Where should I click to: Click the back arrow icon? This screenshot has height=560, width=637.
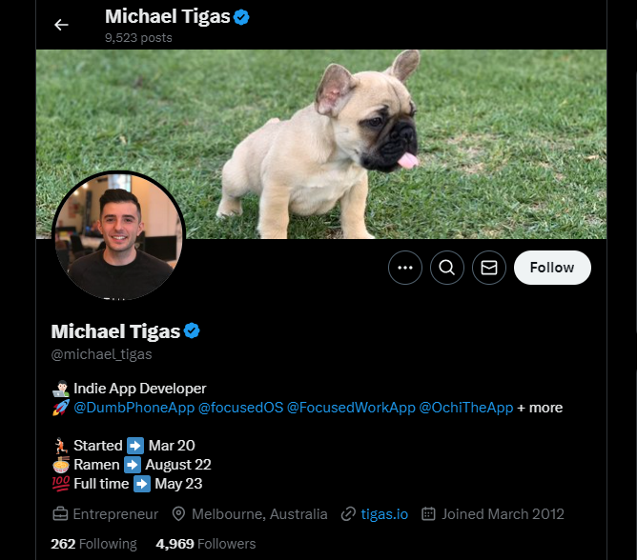pyautogui.click(x=61, y=25)
